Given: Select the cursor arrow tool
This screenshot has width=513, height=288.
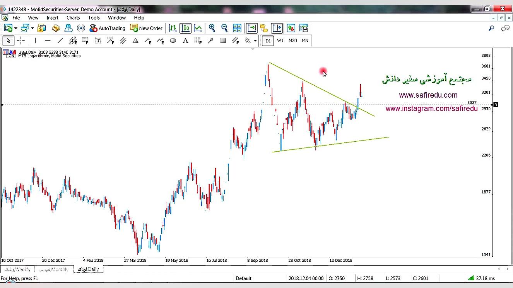Looking at the screenshot, I should pos(8,41).
